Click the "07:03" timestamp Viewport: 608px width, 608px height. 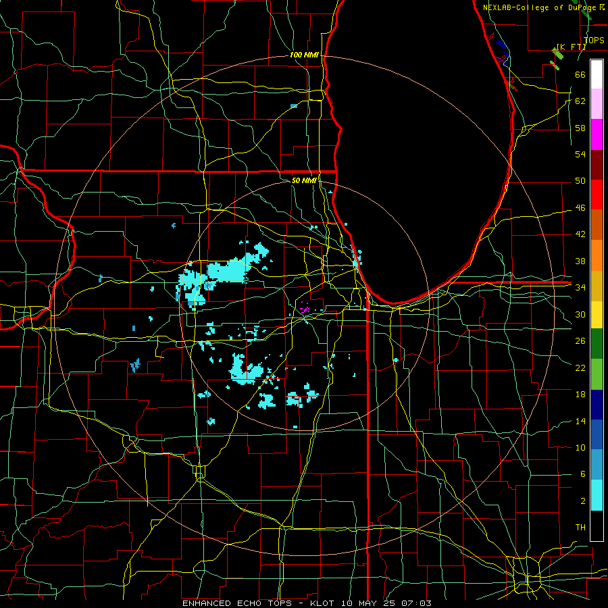[416, 603]
